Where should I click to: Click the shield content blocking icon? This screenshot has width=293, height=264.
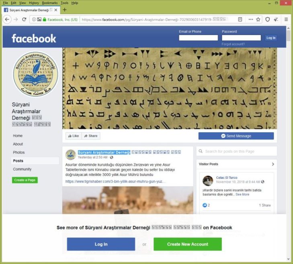(x=268, y=19)
